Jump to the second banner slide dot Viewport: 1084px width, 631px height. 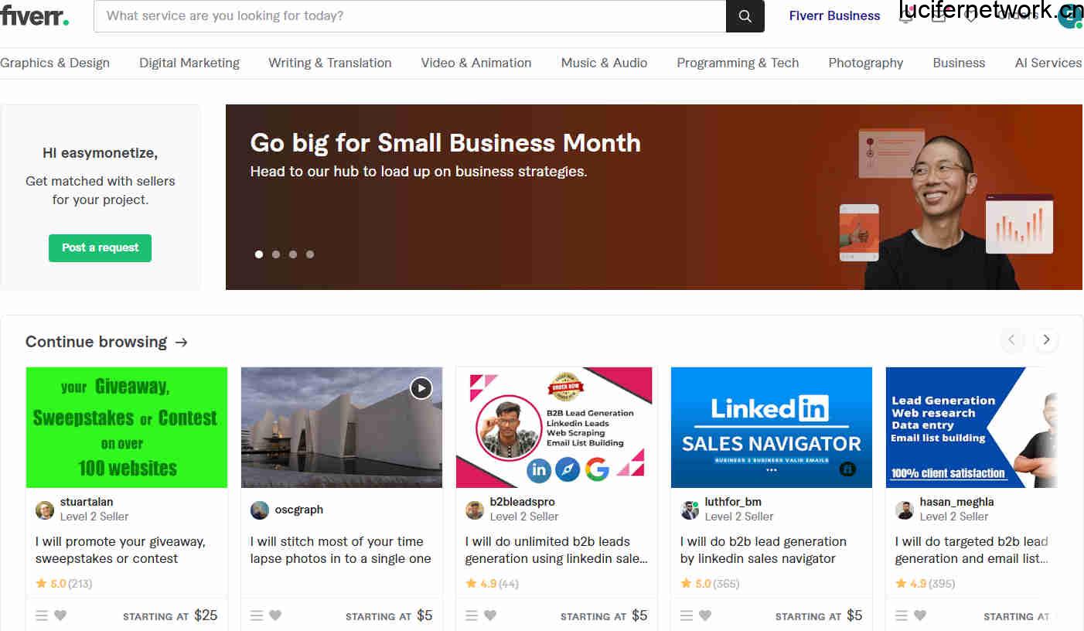click(x=276, y=254)
